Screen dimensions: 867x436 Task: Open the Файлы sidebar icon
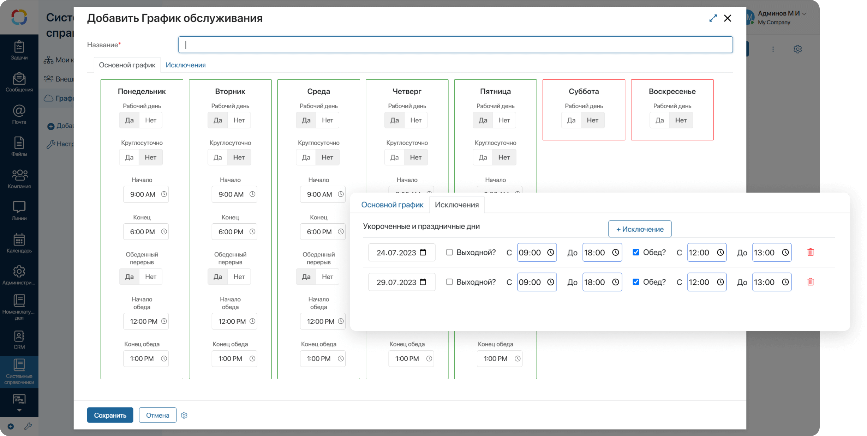coord(19,147)
